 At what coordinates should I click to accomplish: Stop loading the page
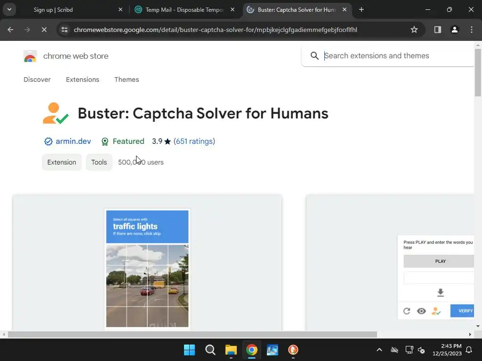click(44, 30)
